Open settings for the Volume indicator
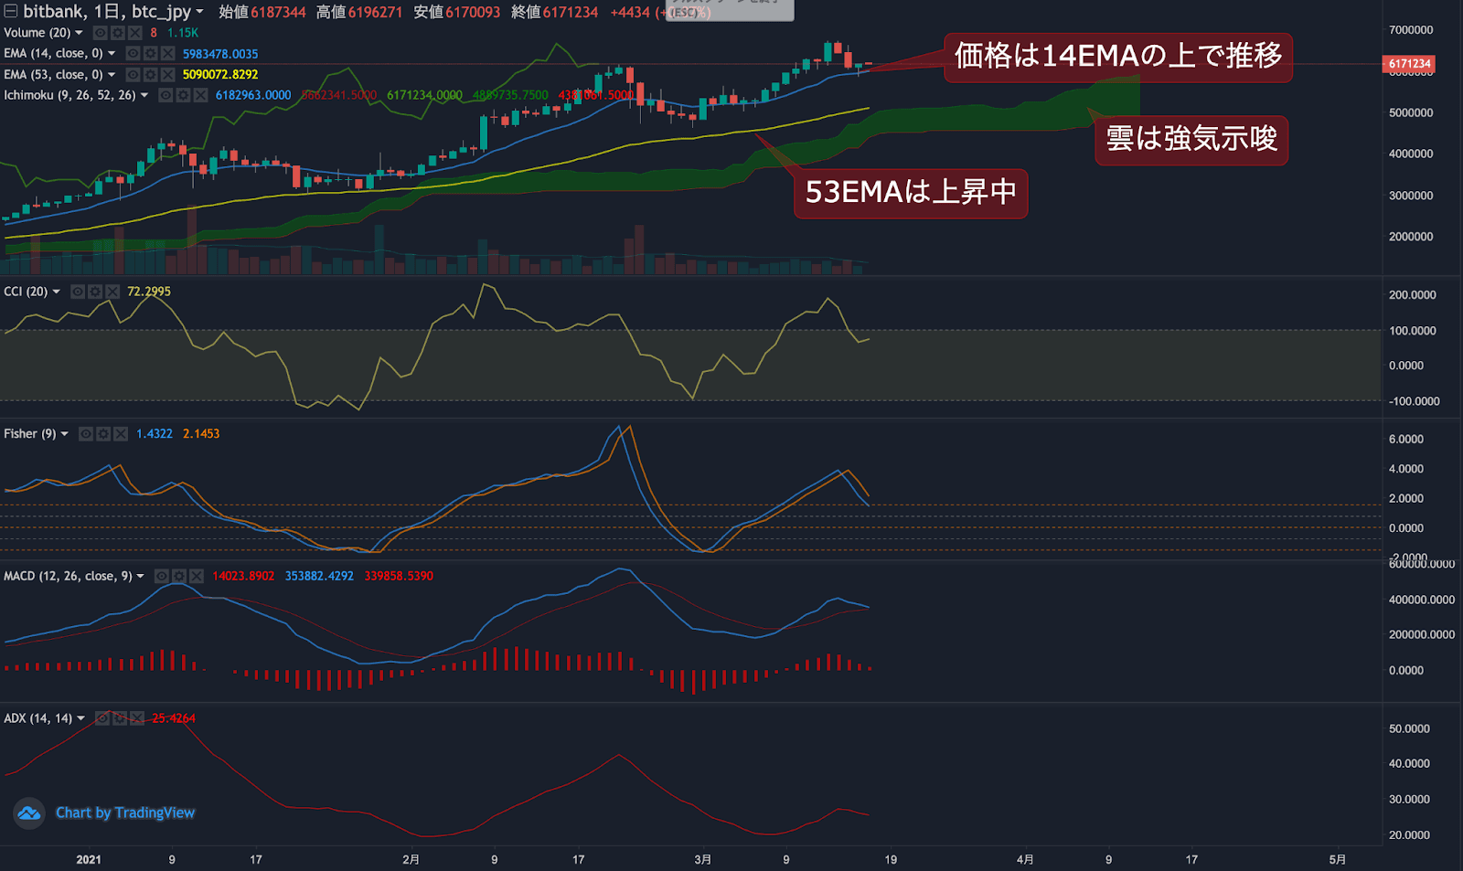The height and width of the screenshot is (871, 1463). coord(117,33)
